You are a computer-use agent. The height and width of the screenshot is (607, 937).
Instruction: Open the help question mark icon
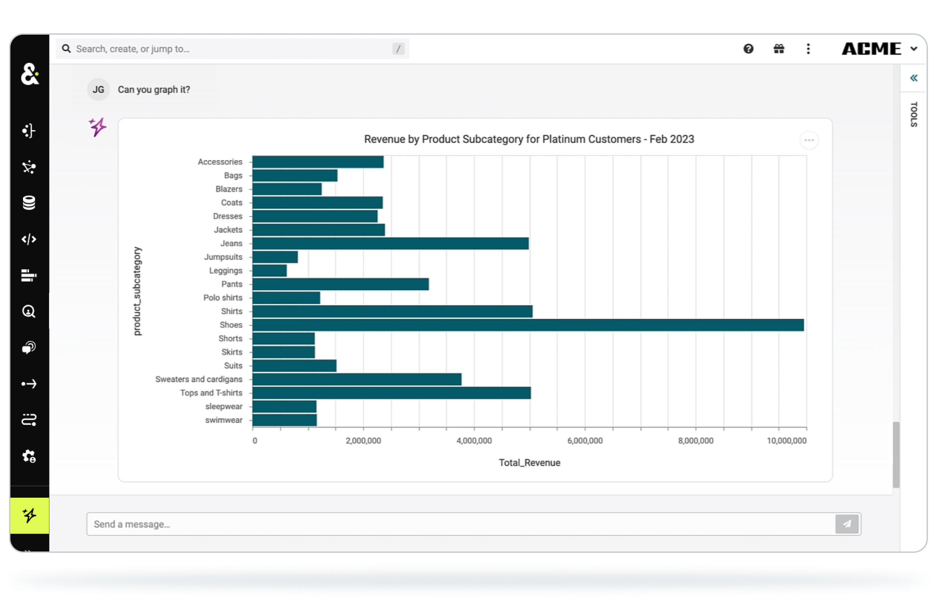point(748,49)
